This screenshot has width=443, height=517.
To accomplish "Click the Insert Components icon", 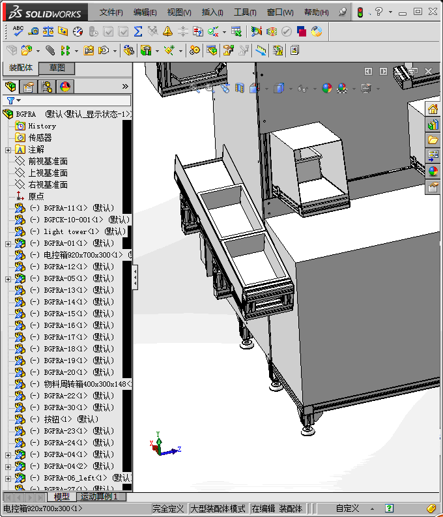I will coord(27,50).
